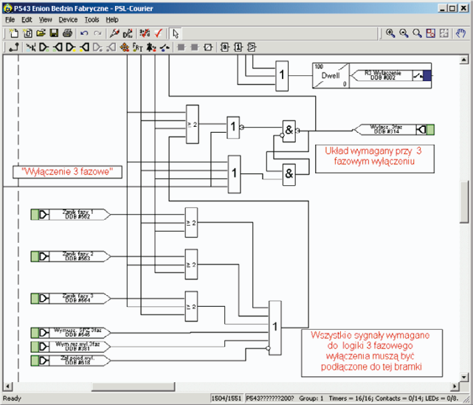
Task: Select the "Układ wymagany przy 3 fazowym wyłączeniu" comment
Action: (375, 159)
